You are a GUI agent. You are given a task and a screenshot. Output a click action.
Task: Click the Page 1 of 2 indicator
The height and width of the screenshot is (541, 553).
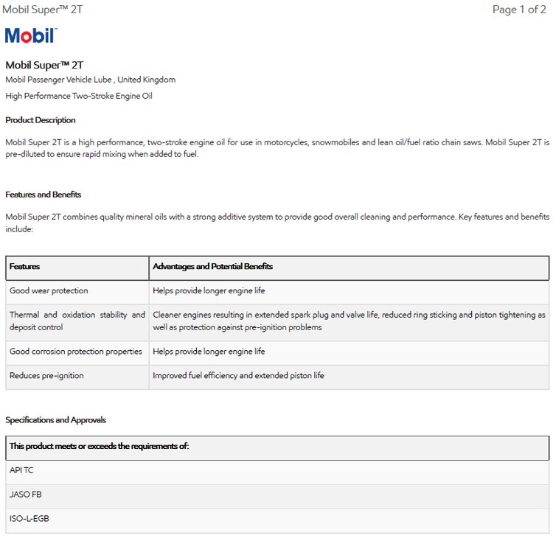click(x=519, y=10)
